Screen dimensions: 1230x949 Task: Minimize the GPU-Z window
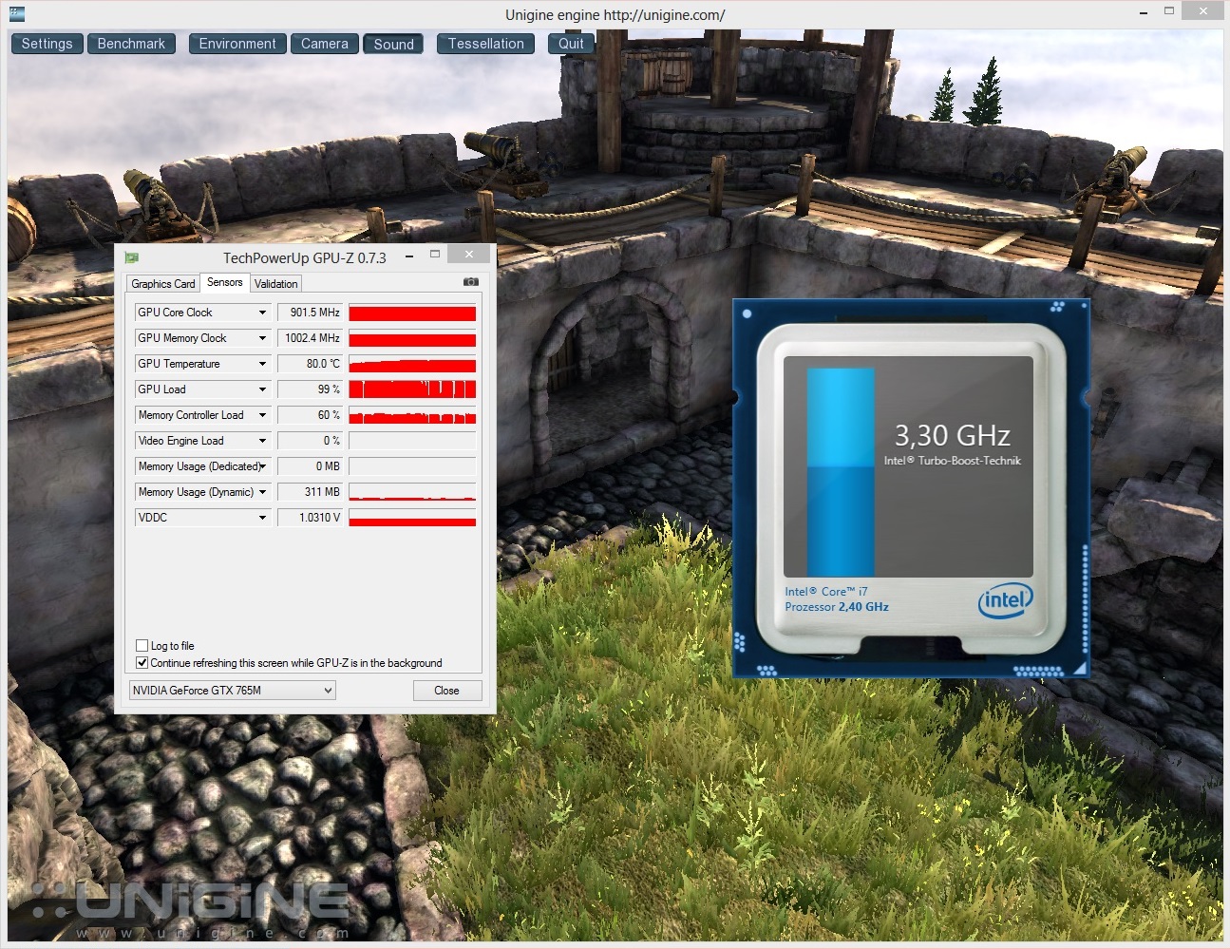[409, 256]
